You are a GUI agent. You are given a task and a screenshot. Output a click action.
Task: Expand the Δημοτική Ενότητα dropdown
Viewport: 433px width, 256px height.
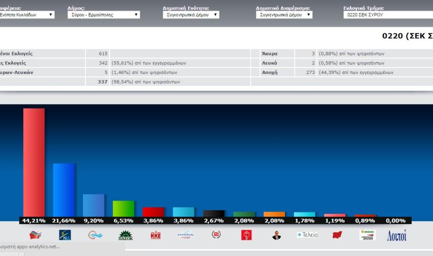tap(190, 15)
